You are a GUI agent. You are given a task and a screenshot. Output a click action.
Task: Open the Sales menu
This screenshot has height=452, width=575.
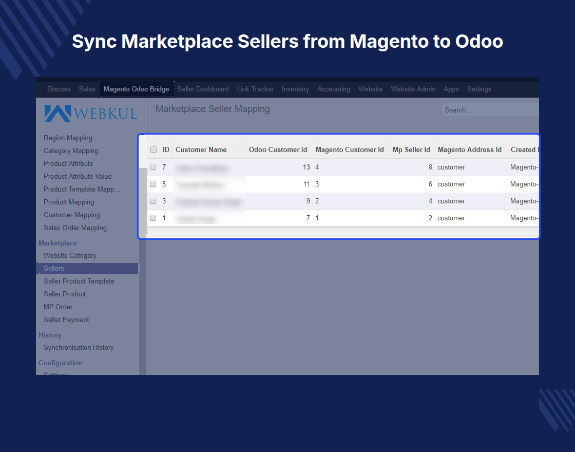point(87,89)
